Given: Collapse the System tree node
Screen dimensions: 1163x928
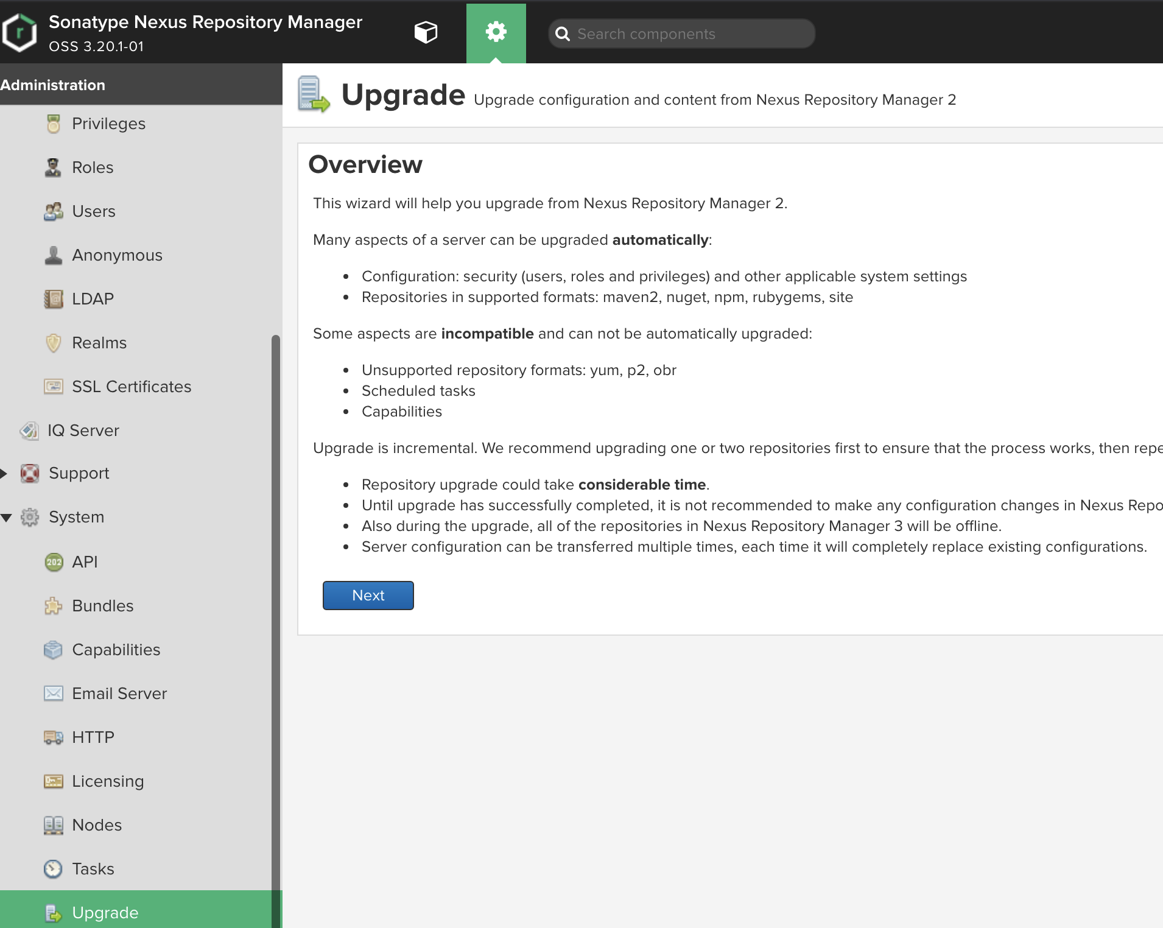Looking at the screenshot, I should tap(6, 518).
